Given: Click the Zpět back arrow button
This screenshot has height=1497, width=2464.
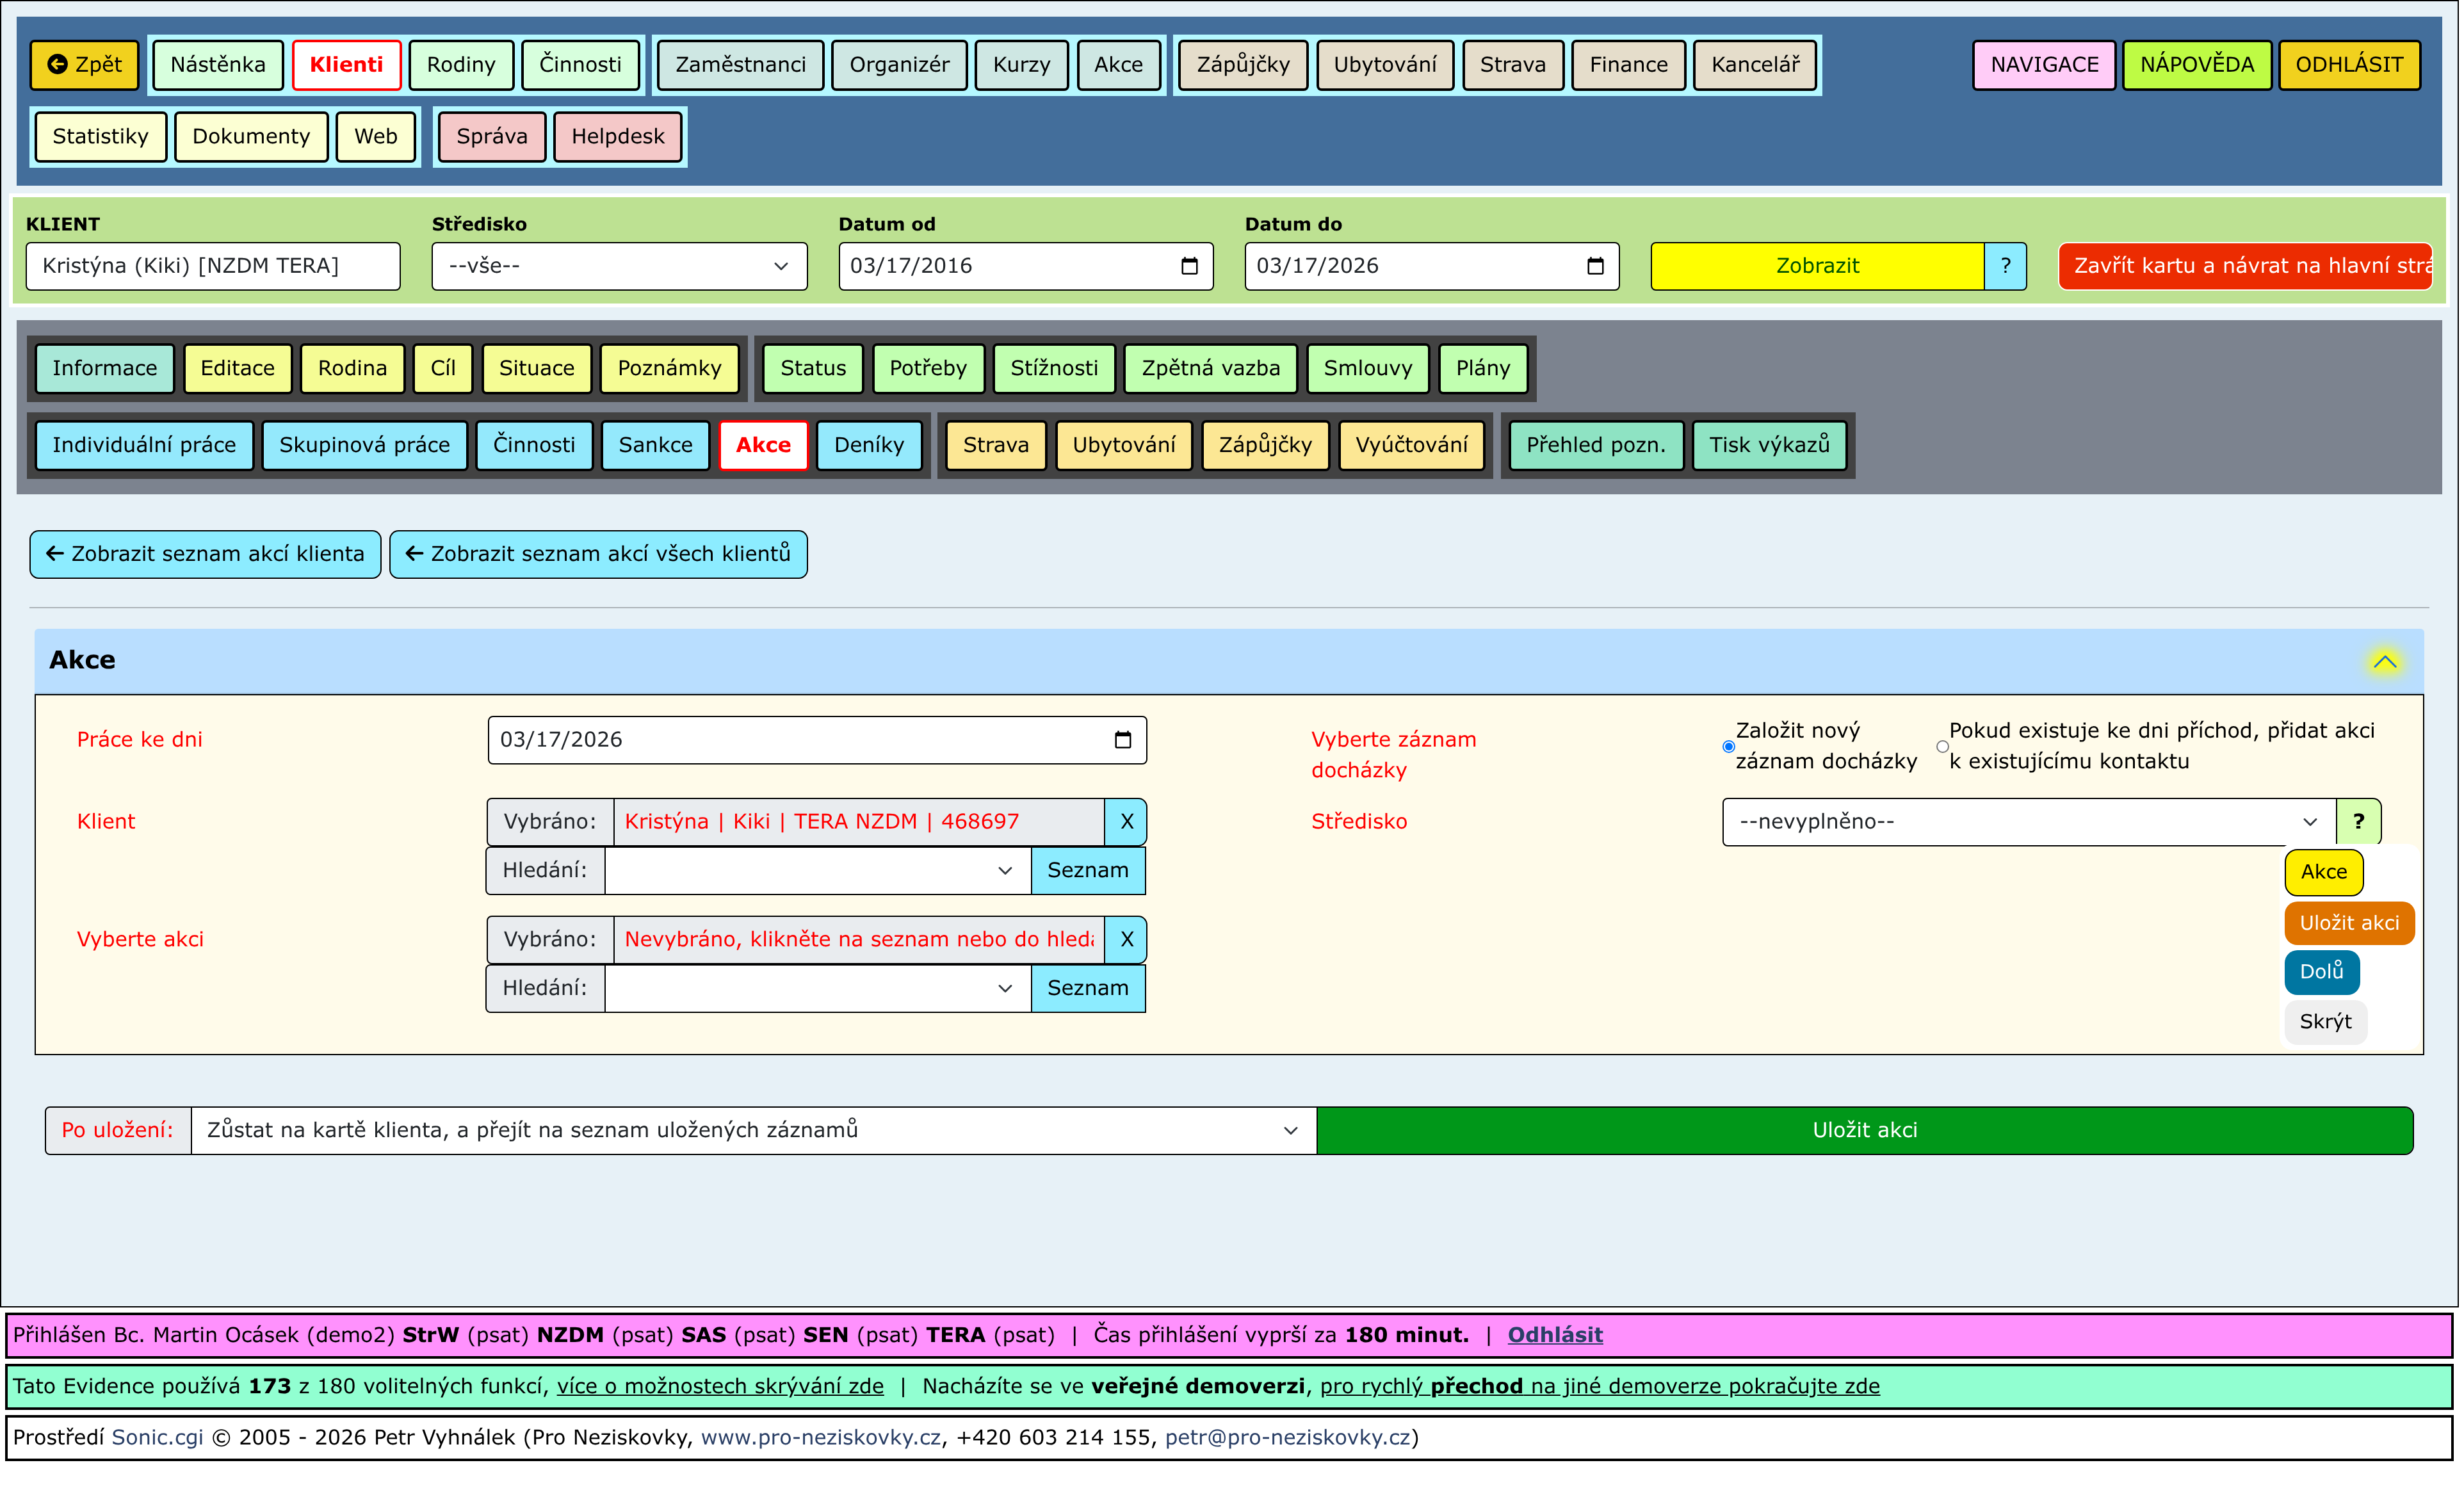Looking at the screenshot, I should (85, 65).
